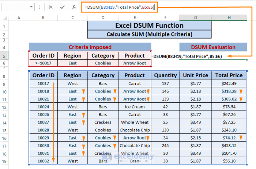Select row 12 header
The width and height of the screenshot is (256, 169).
4,107
